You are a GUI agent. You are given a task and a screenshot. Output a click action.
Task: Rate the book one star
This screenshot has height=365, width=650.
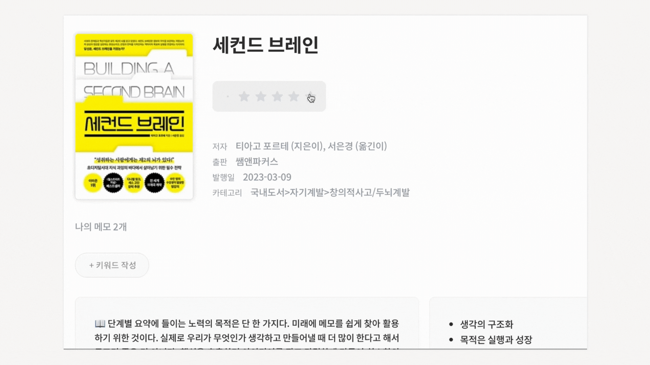244,97
